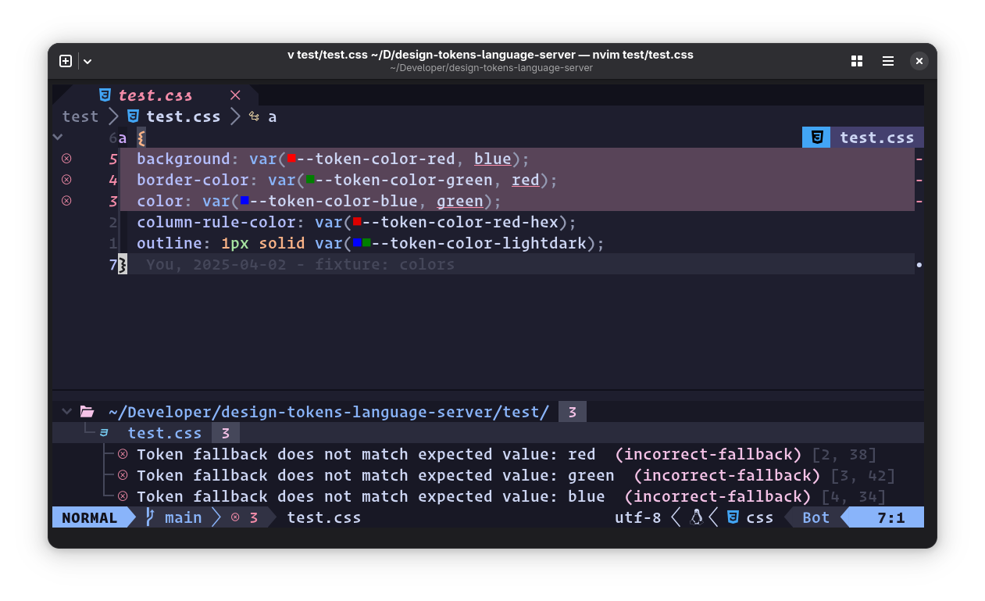Viewport: 985px width, 601px height.
Task: Select the 'a' selector in the breadcrumb
Action: tap(273, 116)
